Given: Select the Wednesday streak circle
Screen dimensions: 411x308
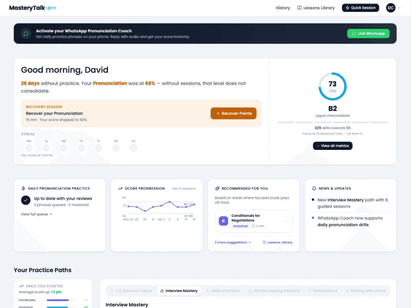Looking at the screenshot, I should [x=64, y=148].
